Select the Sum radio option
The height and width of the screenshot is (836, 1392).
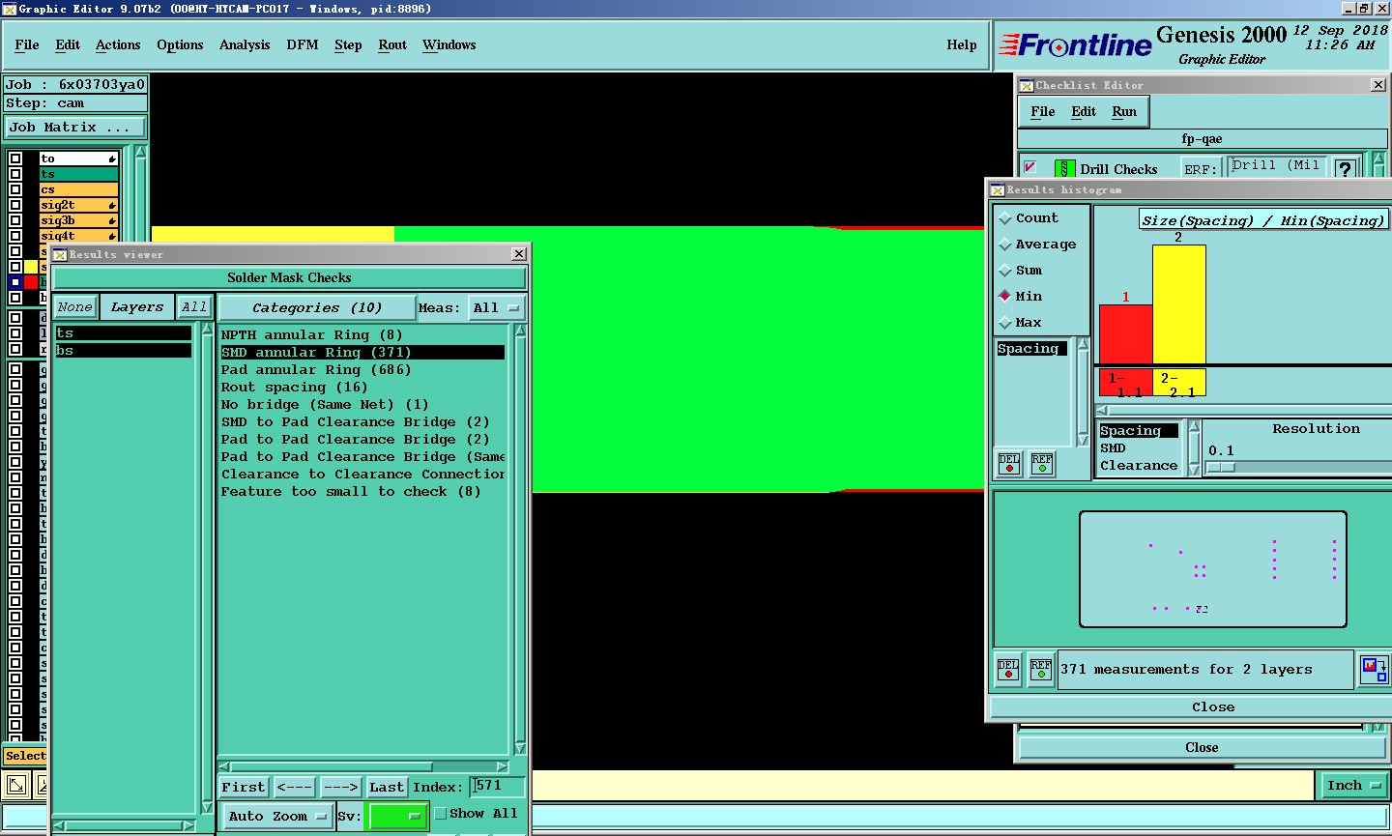(x=1005, y=271)
